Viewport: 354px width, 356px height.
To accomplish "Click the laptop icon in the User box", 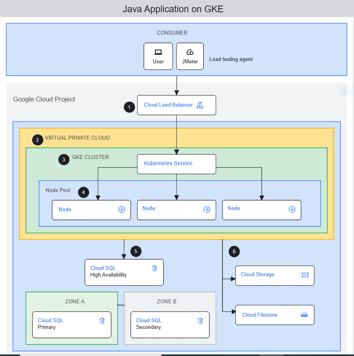I will [x=158, y=52].
